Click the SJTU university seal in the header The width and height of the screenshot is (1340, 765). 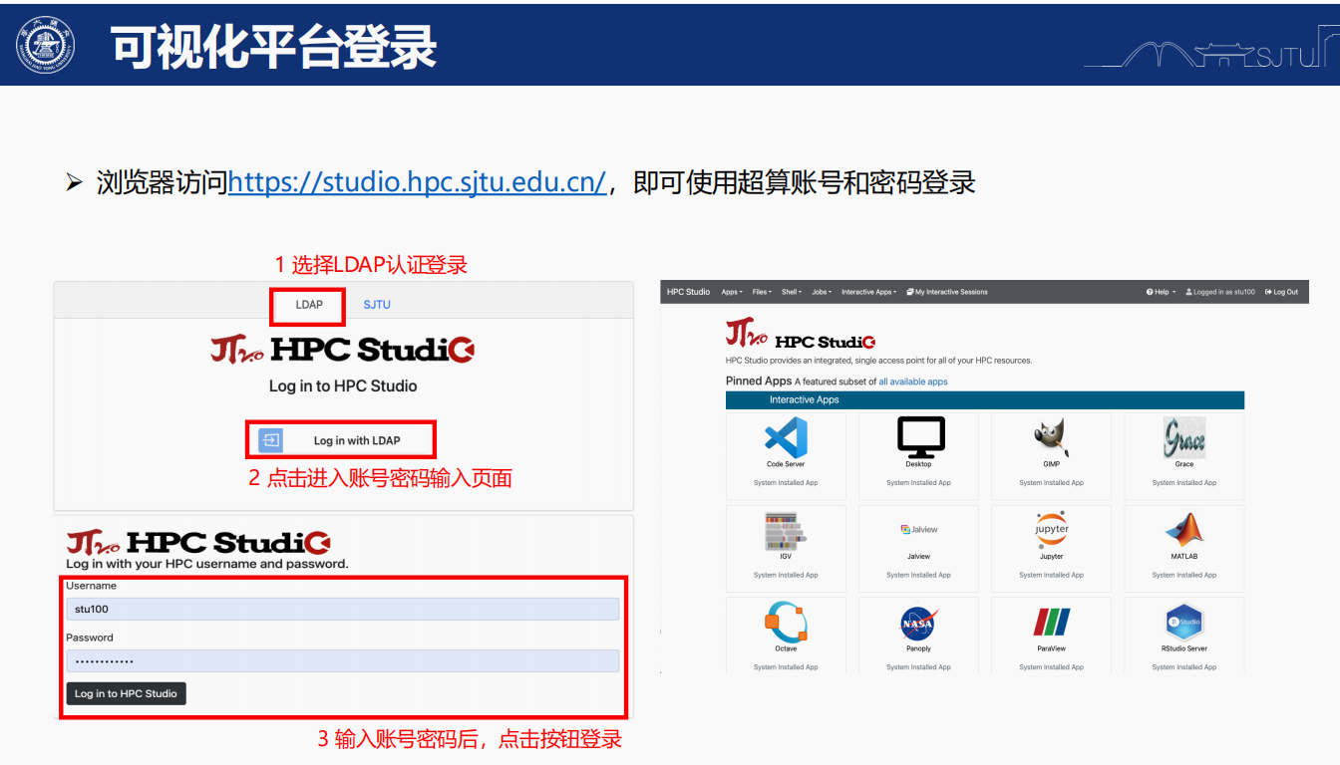click(47, 43)
